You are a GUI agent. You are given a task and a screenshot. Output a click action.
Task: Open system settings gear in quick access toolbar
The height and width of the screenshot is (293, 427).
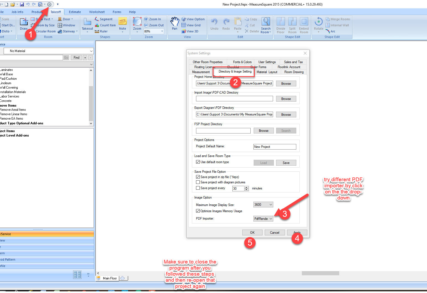[x=49, y=4]
